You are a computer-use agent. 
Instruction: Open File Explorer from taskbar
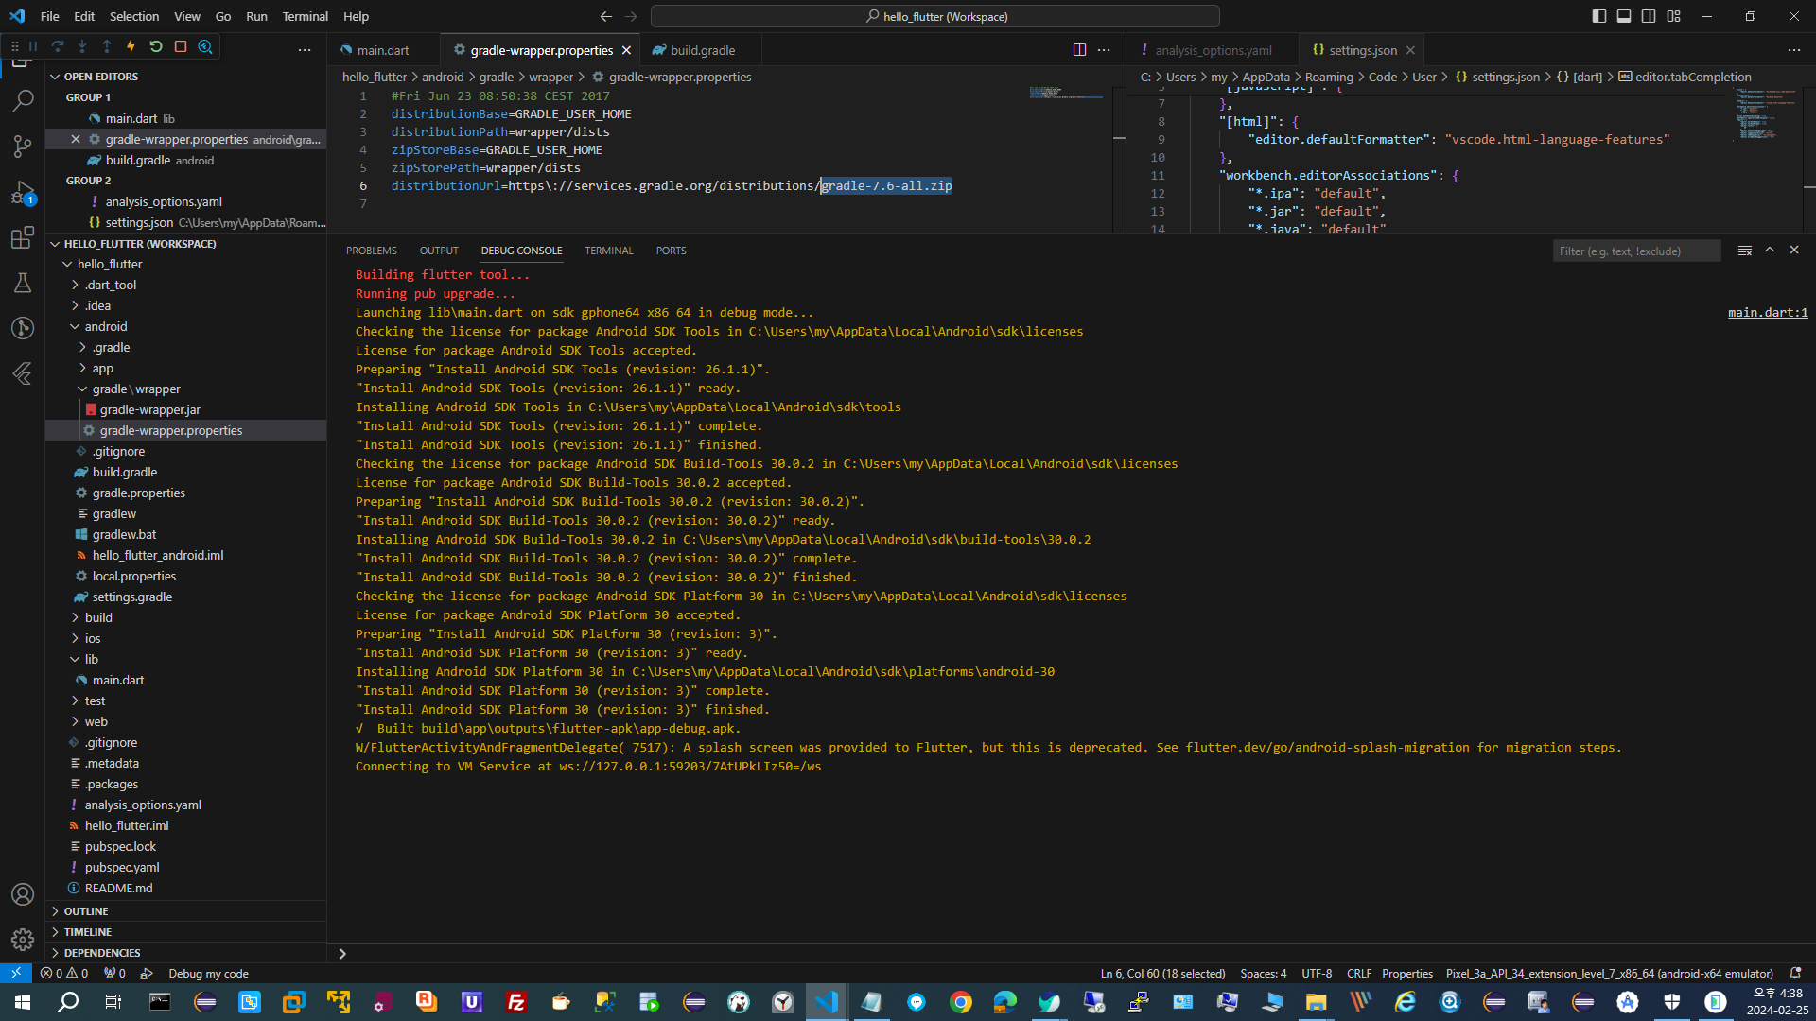point(1316,1002)
